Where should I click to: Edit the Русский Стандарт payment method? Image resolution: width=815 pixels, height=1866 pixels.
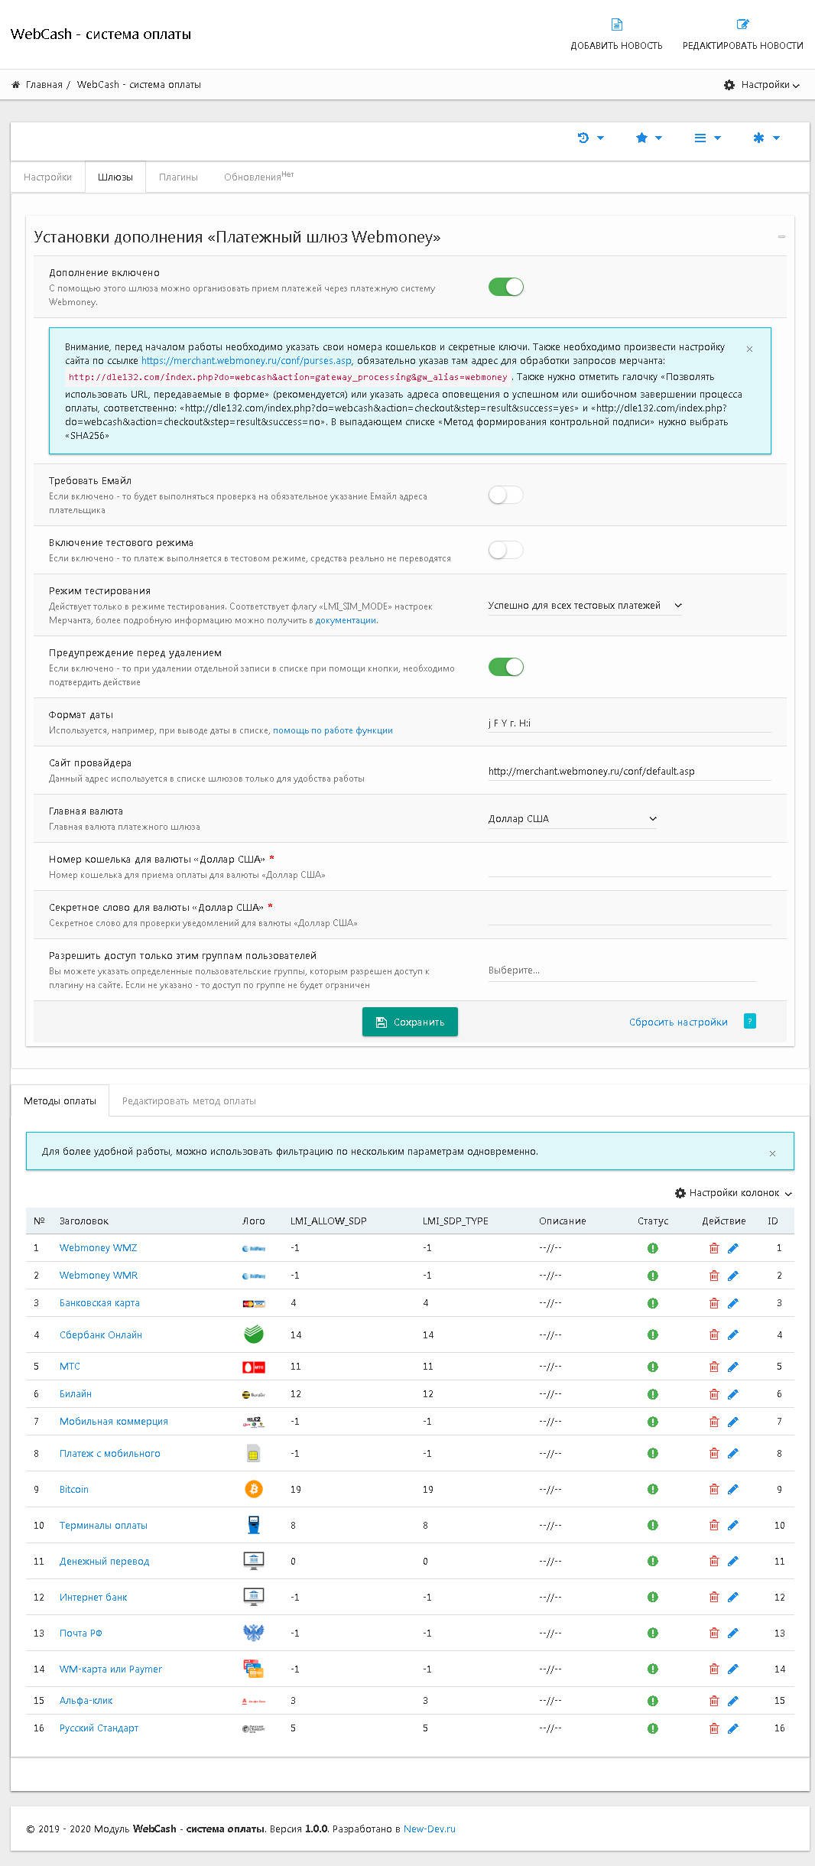tap(733, 1728)
